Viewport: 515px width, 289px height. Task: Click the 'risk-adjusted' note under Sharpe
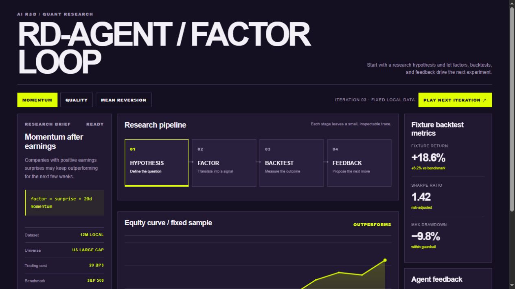421,207
